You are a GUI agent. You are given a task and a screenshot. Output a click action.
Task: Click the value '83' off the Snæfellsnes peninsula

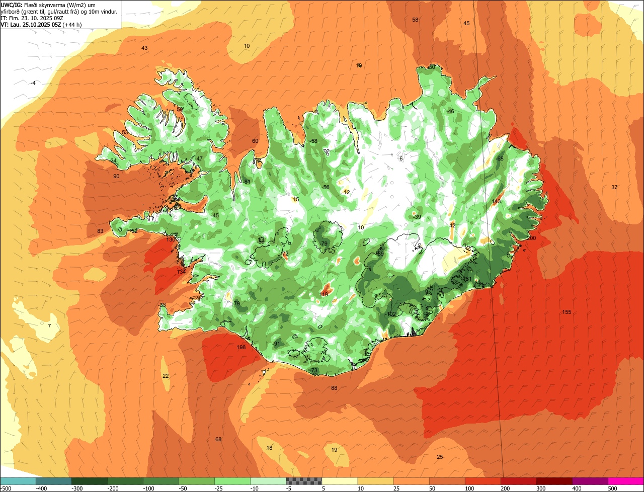[x=100, y=231]
